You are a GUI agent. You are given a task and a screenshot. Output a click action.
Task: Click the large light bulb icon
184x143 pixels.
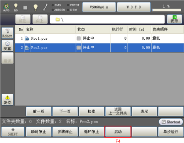point(35,7)
